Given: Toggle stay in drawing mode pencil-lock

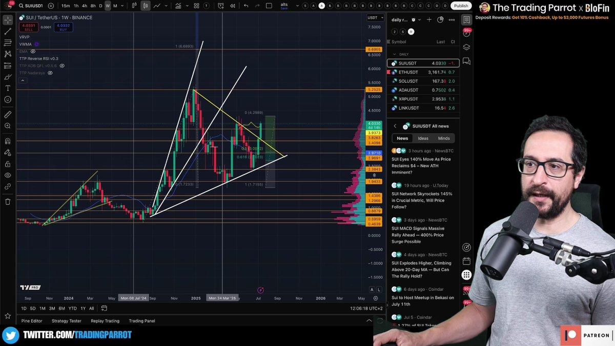Looking at the screenshot, I should (8, 153).
